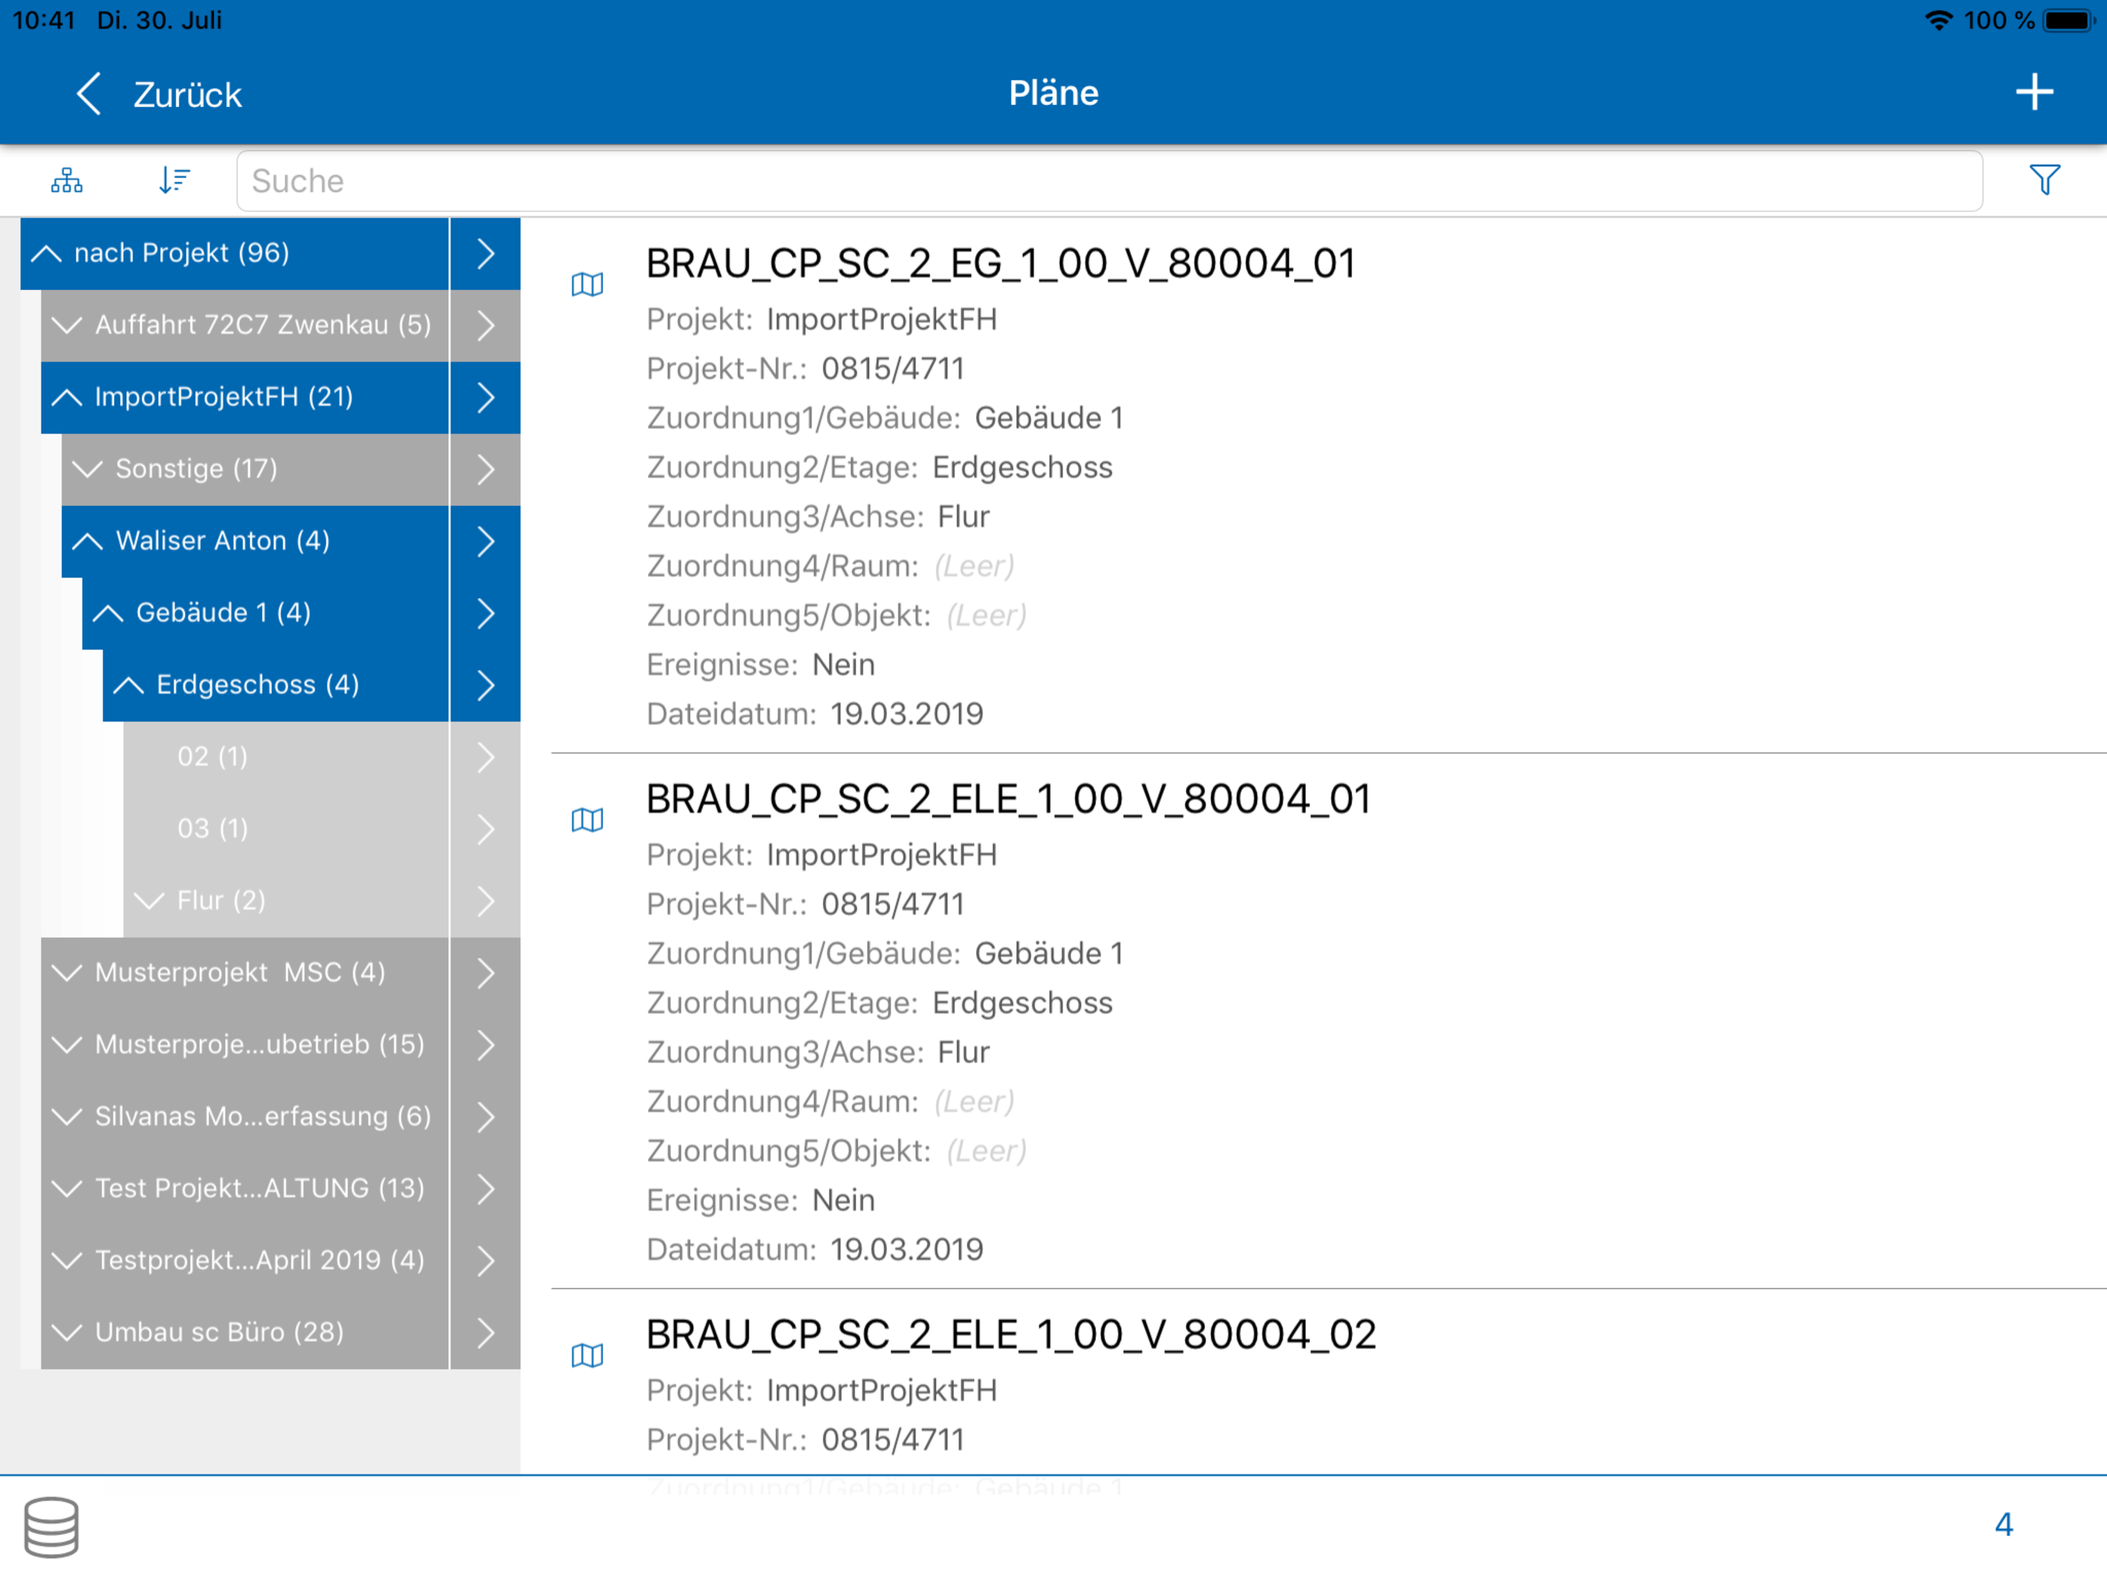This screenshot has width=2107, height=1579.
Task: Click arrow next to Umbau sc Büro (28)
Action: pos(485,1332)
